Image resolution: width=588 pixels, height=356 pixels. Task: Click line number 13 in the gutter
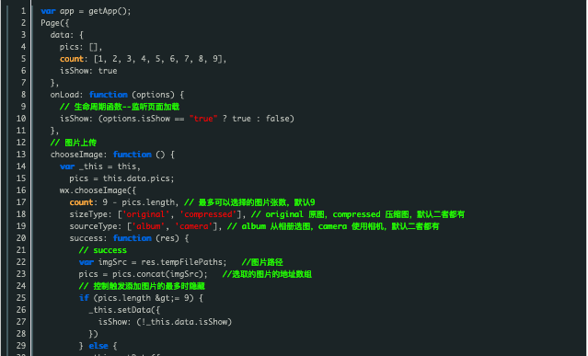coord(21,155)
